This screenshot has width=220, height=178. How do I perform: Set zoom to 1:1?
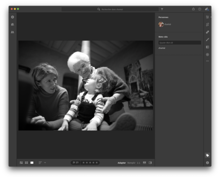click(139, 163)
